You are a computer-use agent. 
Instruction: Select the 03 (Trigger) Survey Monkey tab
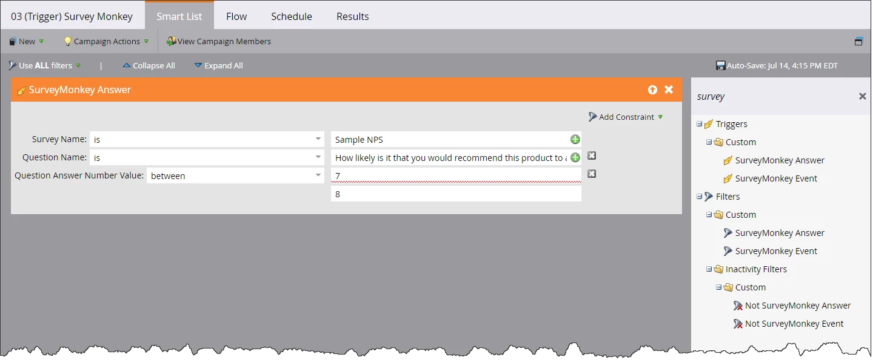[72, 16]
